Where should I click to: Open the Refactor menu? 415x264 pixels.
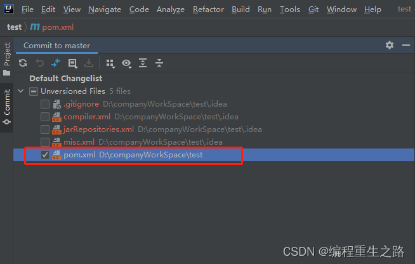pyautogui.click(x=208, y=10)
